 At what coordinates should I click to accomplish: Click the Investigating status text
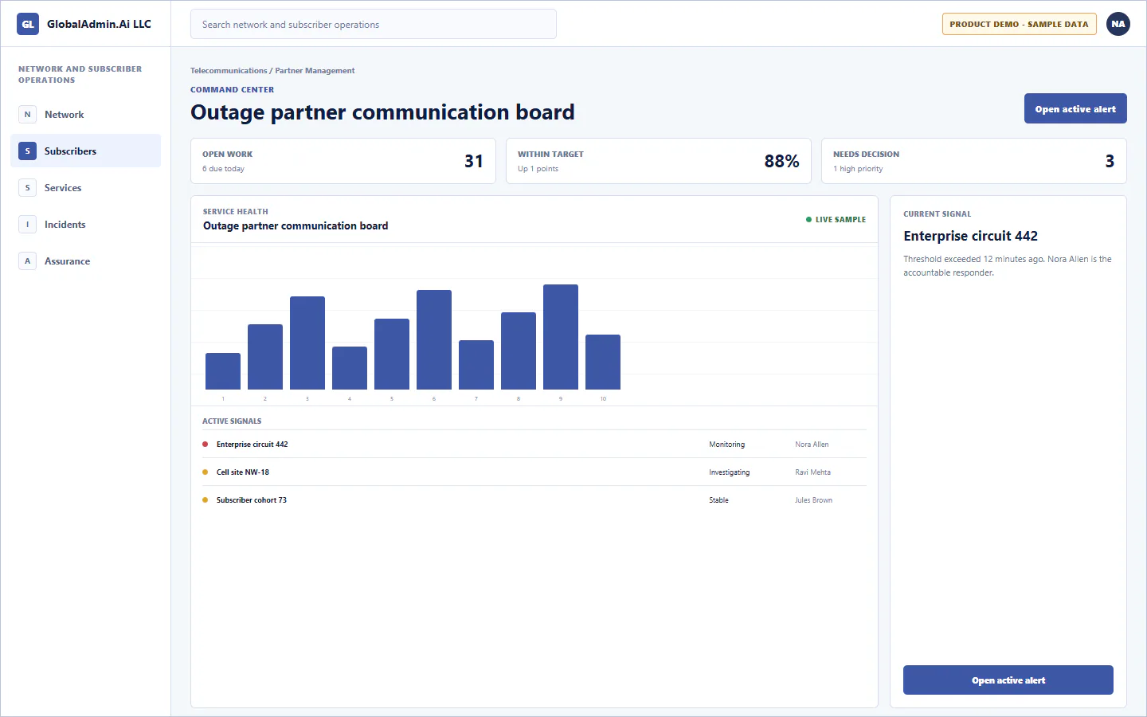click(x=730, y=472)
